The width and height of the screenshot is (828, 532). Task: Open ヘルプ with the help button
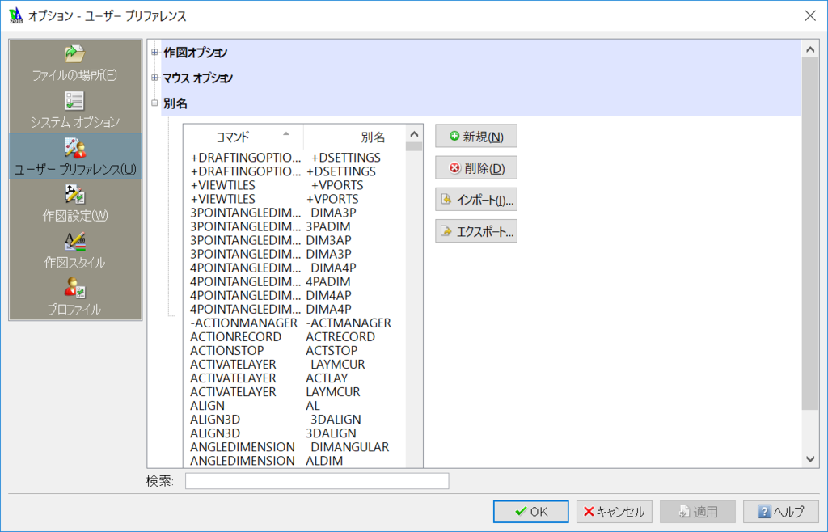(781, 512)
